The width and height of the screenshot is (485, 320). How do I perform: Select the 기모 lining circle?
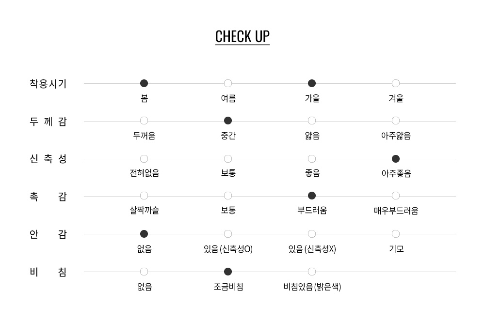[396, 234]
